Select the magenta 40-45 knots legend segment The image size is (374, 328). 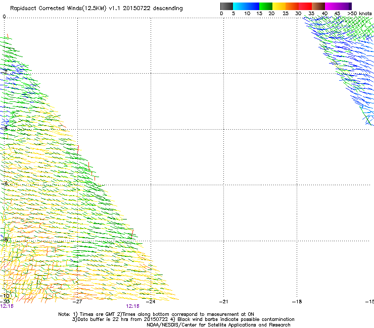click(x=332, y=6)
